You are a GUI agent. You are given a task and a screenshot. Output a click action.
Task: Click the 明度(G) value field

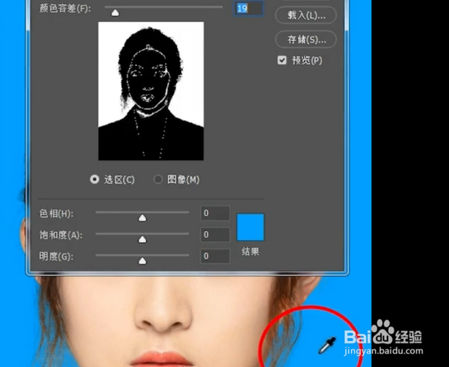pos(215,256)
